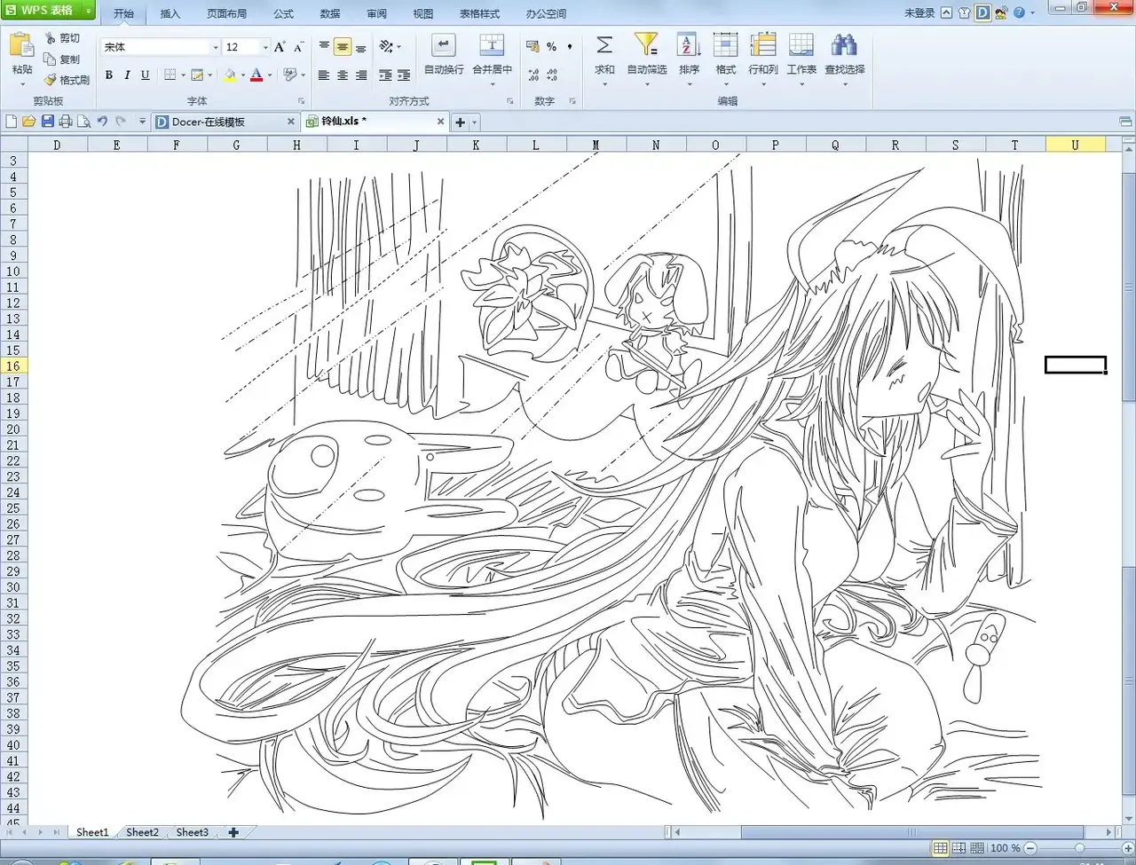Toggle center horizontal alignment

(x=343, y=75)
